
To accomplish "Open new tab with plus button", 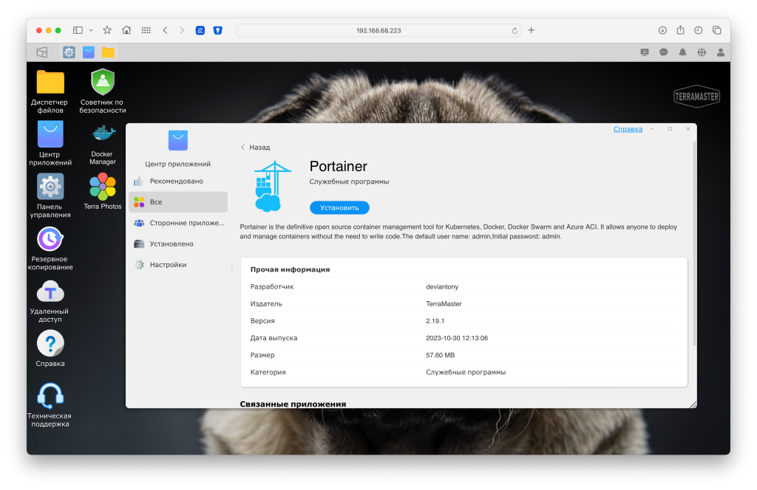I will tap(531, 30).
